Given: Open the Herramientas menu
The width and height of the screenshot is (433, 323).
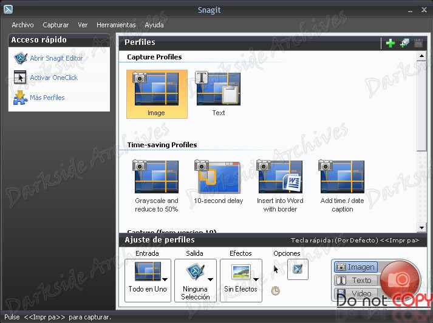Looking at the screenshot, I should 116,25.
